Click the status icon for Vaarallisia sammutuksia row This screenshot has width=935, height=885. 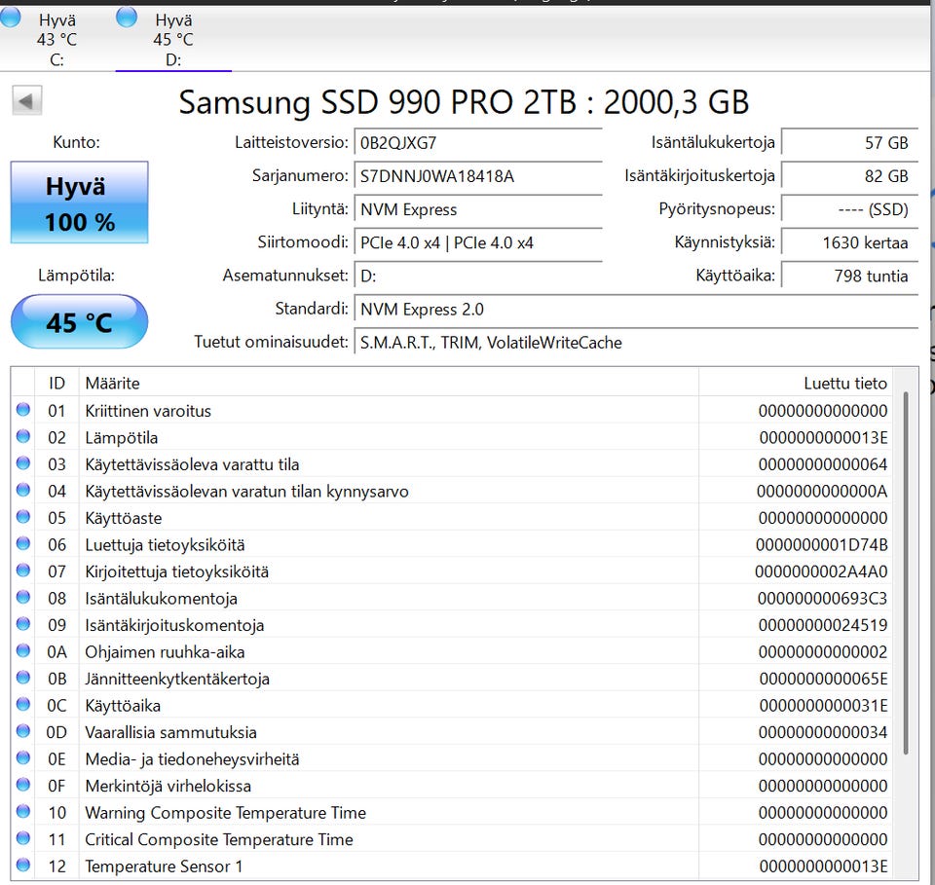point(23,732)
